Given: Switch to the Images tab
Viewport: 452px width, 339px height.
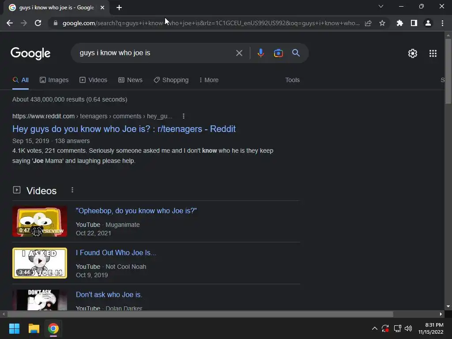Looking at the screenshot, I should pos(54,80).
